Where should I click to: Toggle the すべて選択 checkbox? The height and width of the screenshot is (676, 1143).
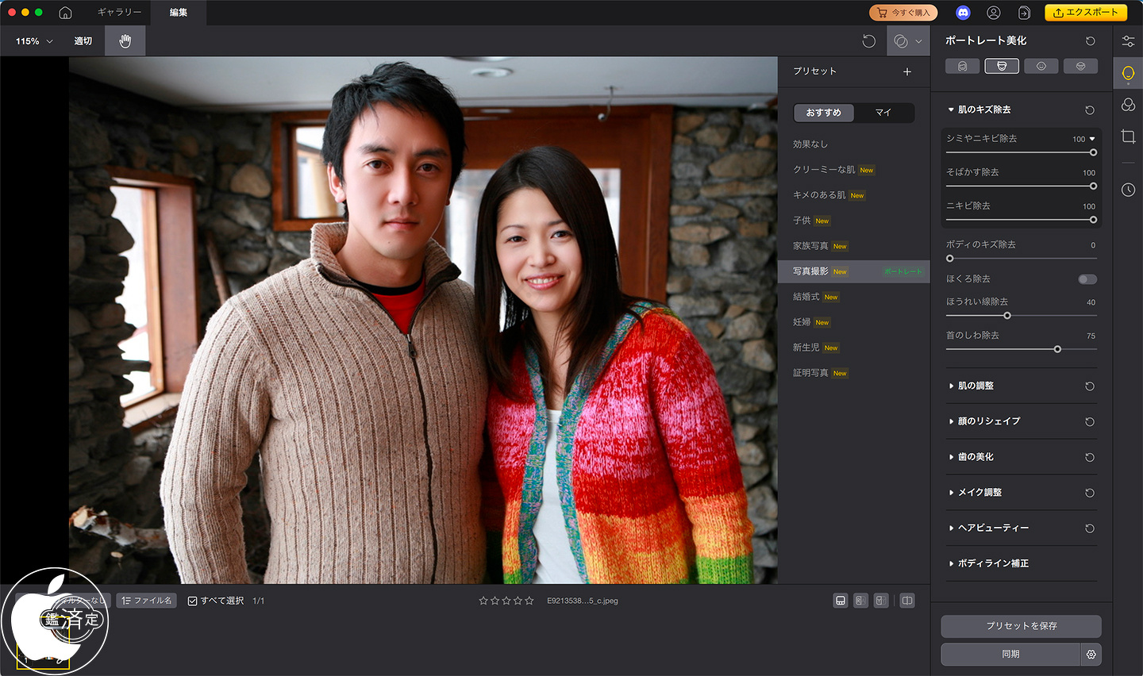[x=193, y=601]
